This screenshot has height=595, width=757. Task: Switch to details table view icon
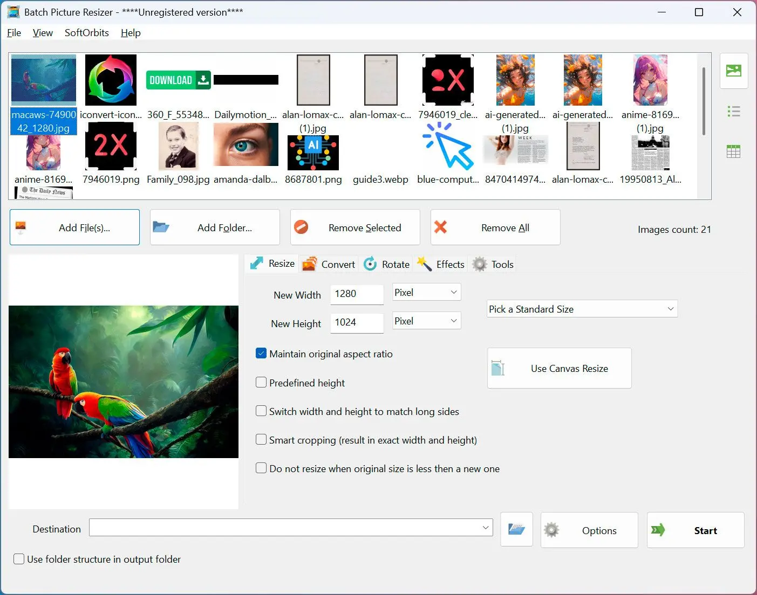point(733,151)
